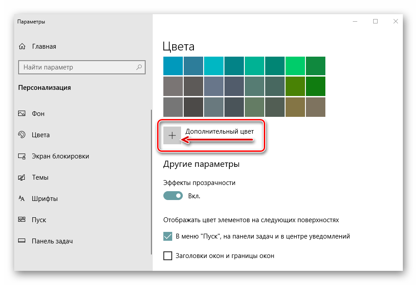Image resolution: width=417 pixels, height=285 pixels.
Task: Open the Панель задач taskbar icon
Action: (22, 241)
